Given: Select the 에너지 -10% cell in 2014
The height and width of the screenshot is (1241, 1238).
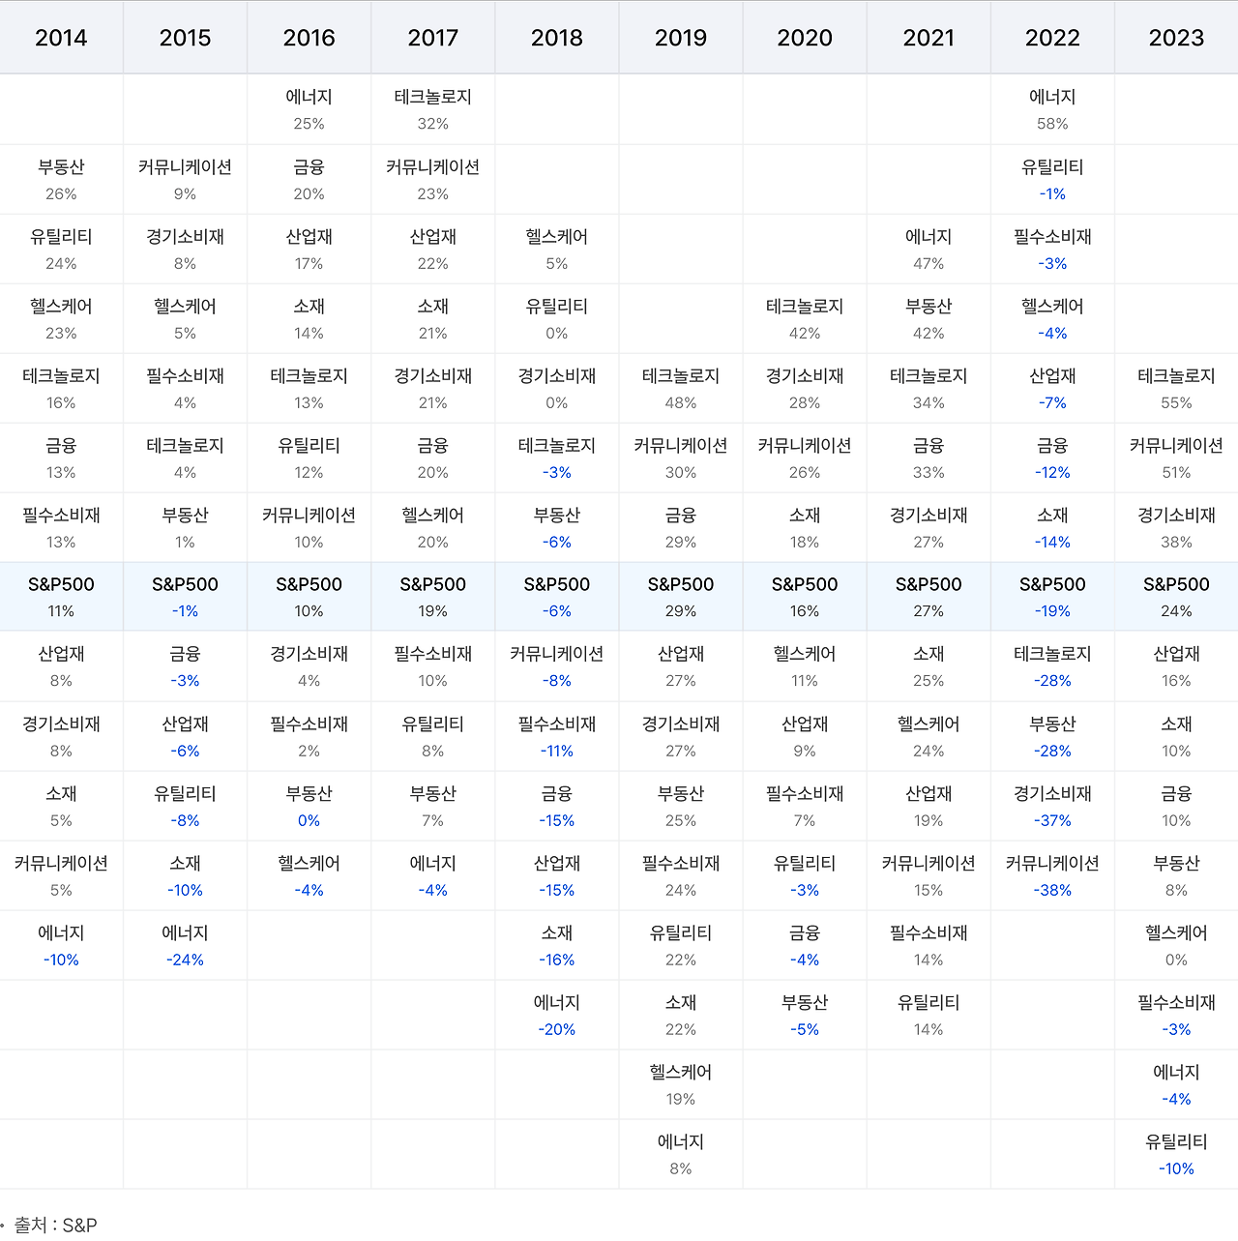Looking at the screenshot, I should [x=61, y=945].
